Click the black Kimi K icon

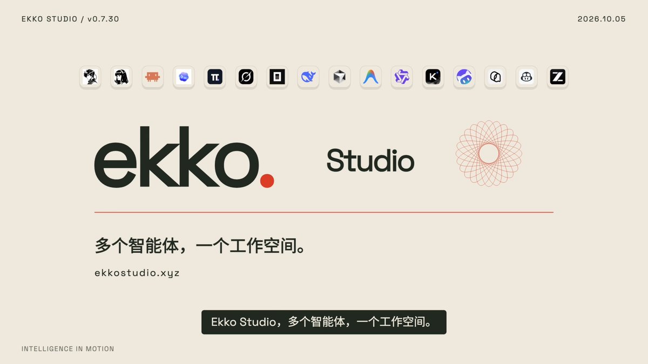[x=433, y=77]
